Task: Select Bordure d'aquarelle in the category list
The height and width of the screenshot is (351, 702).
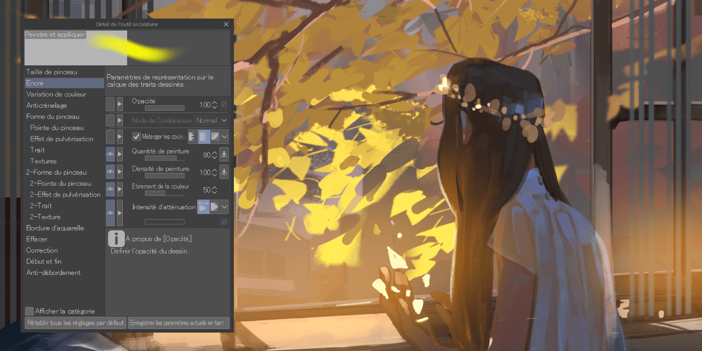Action: [55, 228]
